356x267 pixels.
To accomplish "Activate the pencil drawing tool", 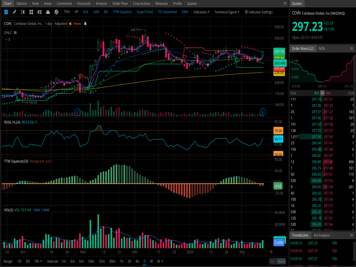I will 14,12.
